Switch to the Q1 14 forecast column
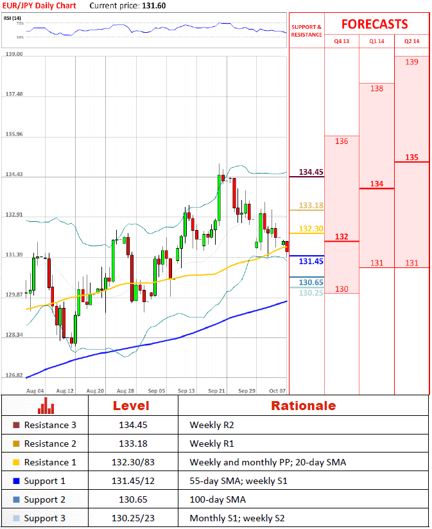 [x=376, y=41]
